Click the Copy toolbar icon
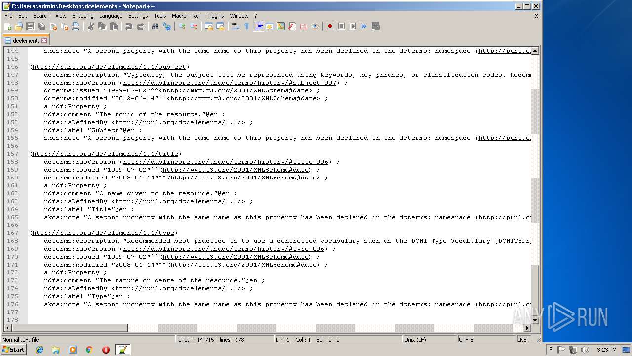 [102, 26]
